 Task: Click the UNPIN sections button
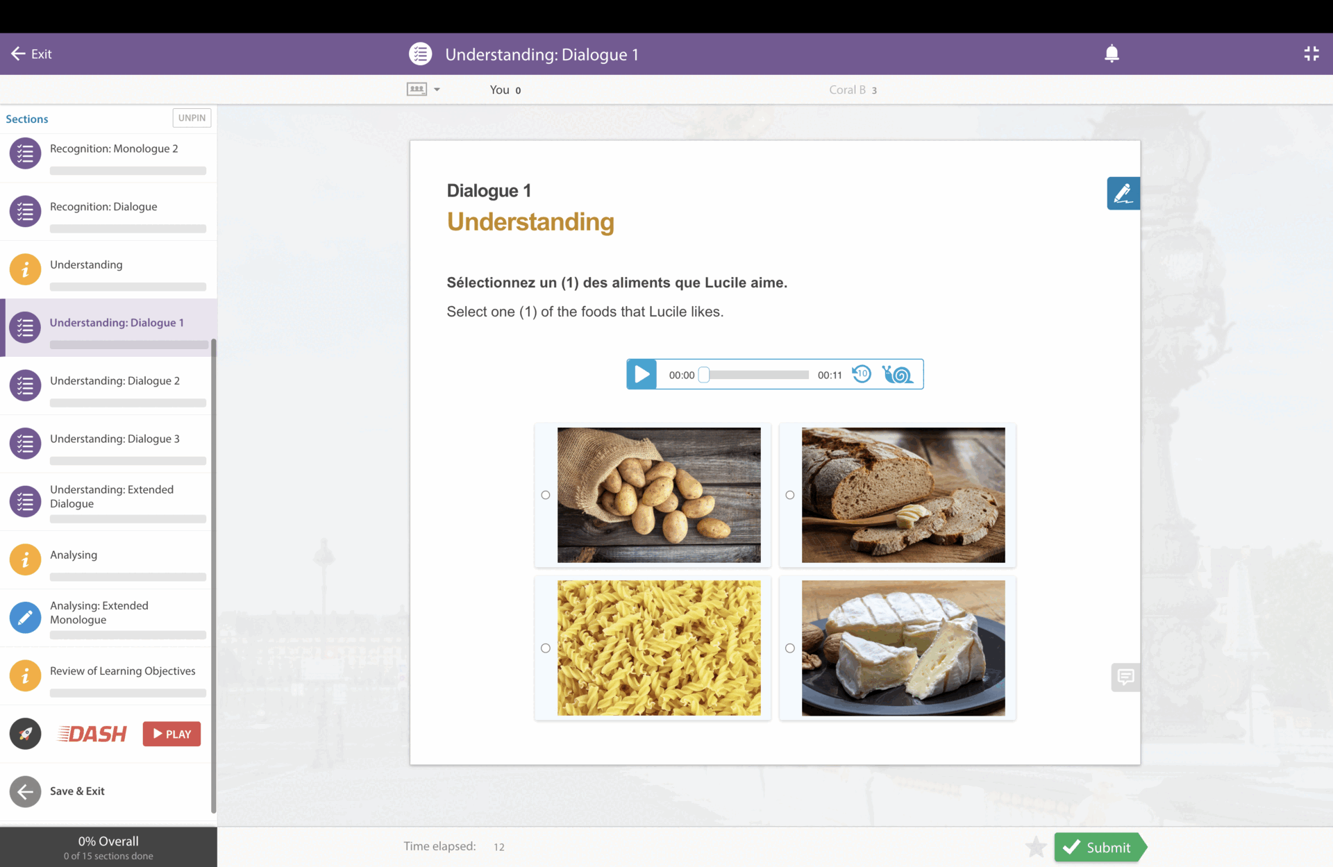click(192, 118)
